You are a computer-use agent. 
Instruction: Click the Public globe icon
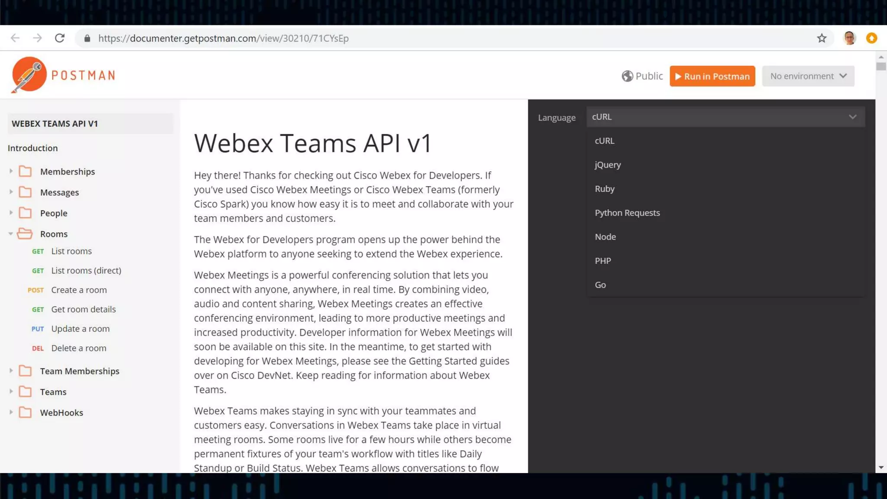point(627,76)
